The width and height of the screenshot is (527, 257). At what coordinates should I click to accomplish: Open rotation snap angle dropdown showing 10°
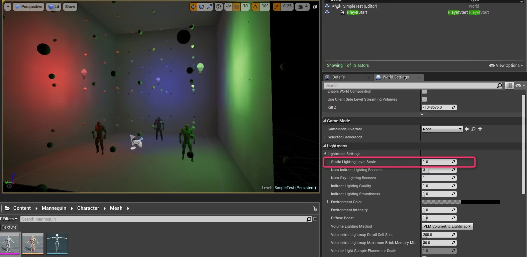click(x=265, y=7)
